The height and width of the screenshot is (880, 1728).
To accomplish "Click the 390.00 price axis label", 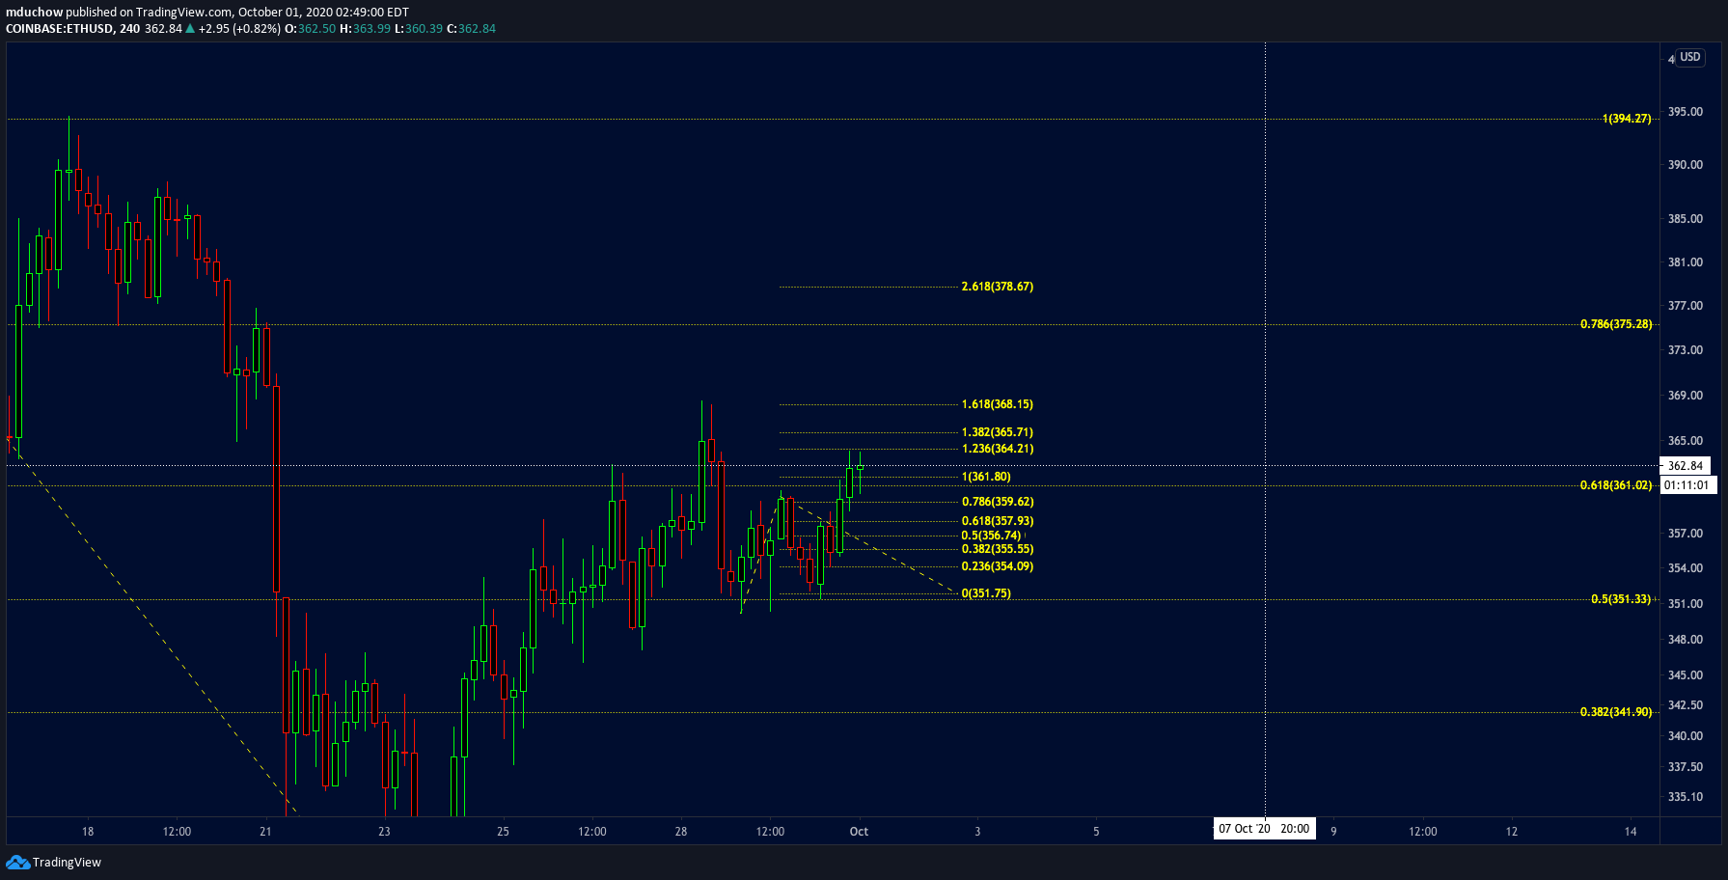I will 1686,165.
